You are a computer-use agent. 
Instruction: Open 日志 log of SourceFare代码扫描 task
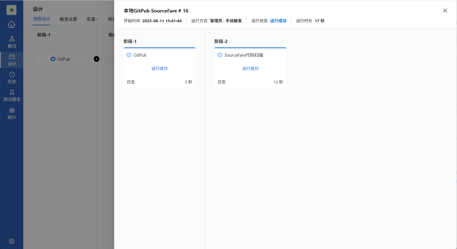click(x=222, y=82)
